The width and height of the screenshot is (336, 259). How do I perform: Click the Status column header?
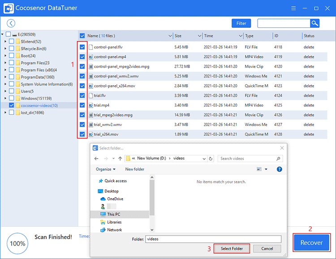[309, 36]
